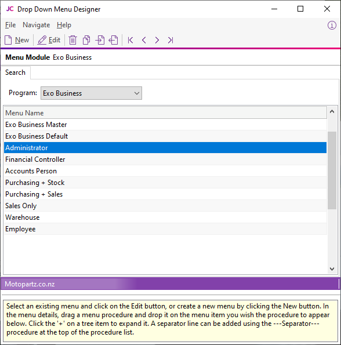Click scrollbar up arrow in menu list

332,111
